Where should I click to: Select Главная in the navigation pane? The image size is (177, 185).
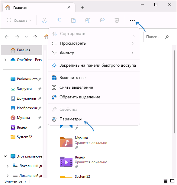pyautogui.click(x=22, y=50)
